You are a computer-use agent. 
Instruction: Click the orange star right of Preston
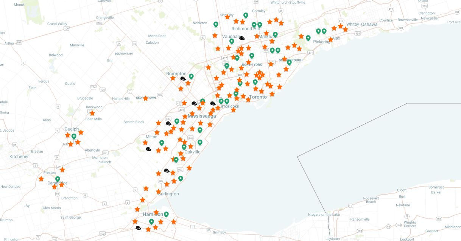(62, 170)
